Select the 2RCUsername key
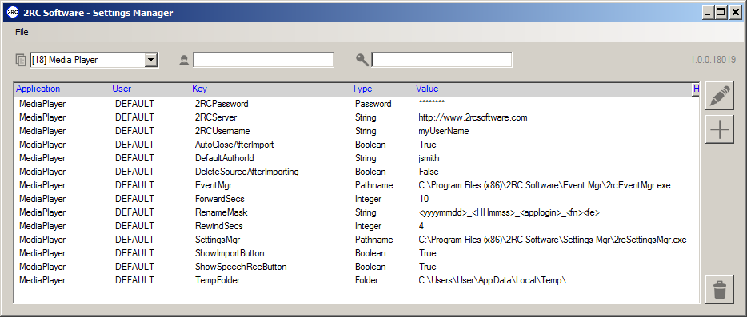 [222, 131]
